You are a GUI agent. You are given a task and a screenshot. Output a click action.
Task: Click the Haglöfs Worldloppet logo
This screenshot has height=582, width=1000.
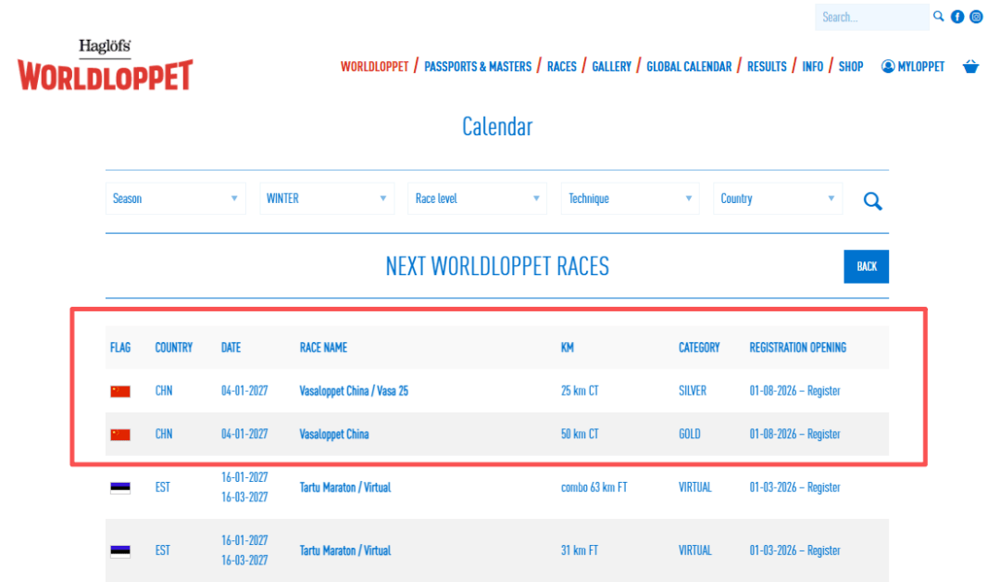click(106, 65)
